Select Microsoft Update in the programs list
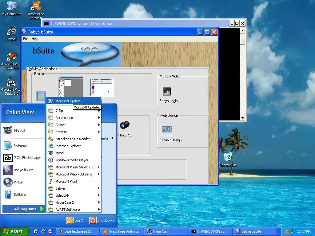This screenshot has width=315, height=236. pos(74,101)
